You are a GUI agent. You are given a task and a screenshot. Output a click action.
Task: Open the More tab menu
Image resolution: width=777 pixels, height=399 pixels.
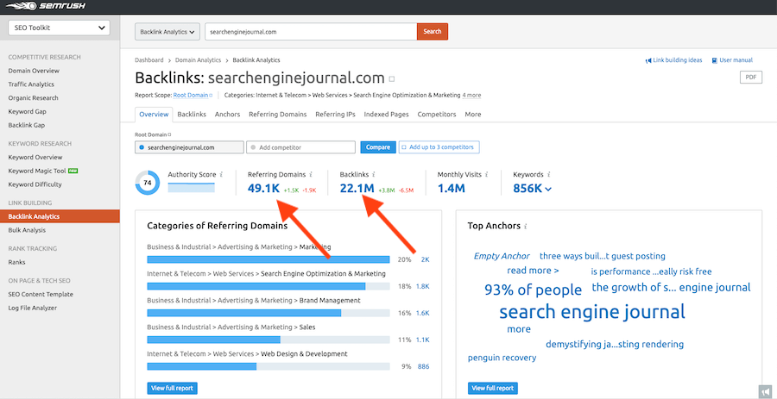[473, 115]
